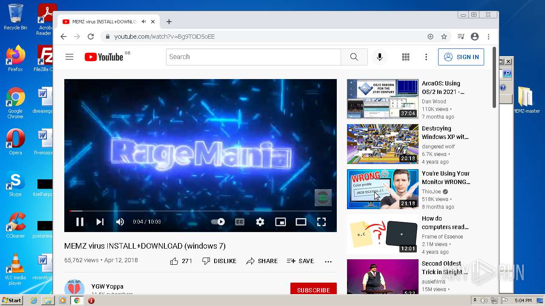Enter full screen video mode

coord(321,221)
